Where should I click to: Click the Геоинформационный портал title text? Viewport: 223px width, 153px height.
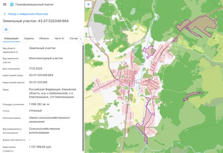[34, 4]
